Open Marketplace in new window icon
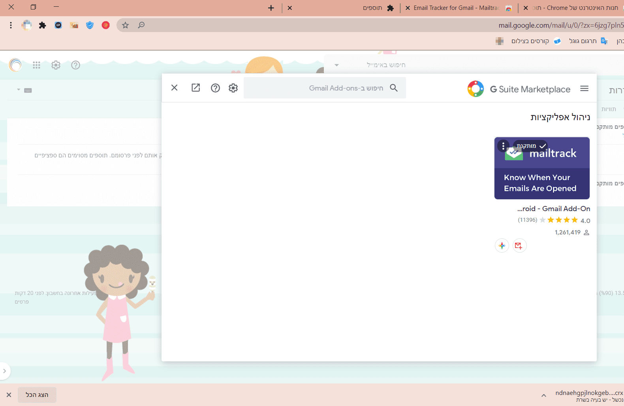The height and width of the screenshot is (406, 624). 195,88
